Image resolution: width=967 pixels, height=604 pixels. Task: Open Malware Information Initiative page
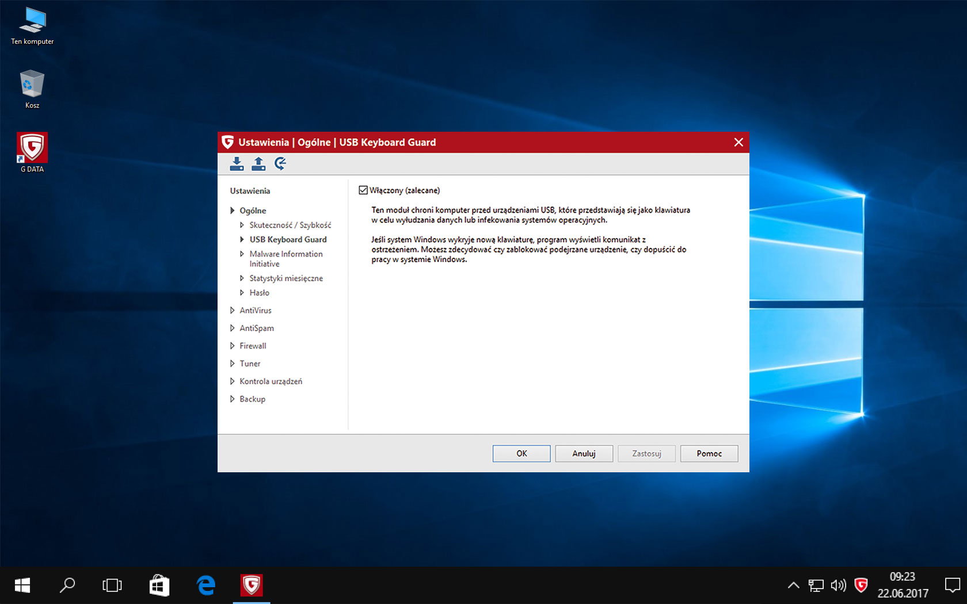point(286,259)
